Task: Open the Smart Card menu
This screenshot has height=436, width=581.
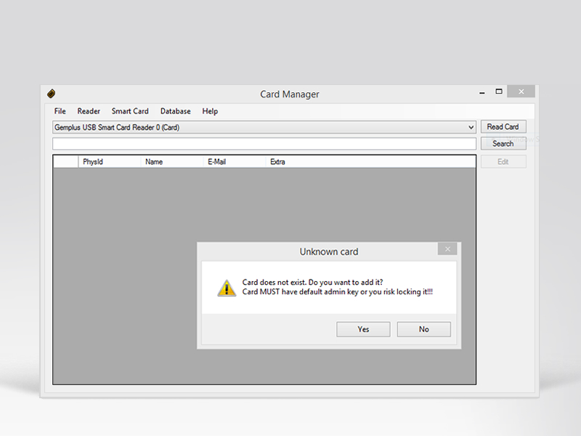Action: coord(130,111)
